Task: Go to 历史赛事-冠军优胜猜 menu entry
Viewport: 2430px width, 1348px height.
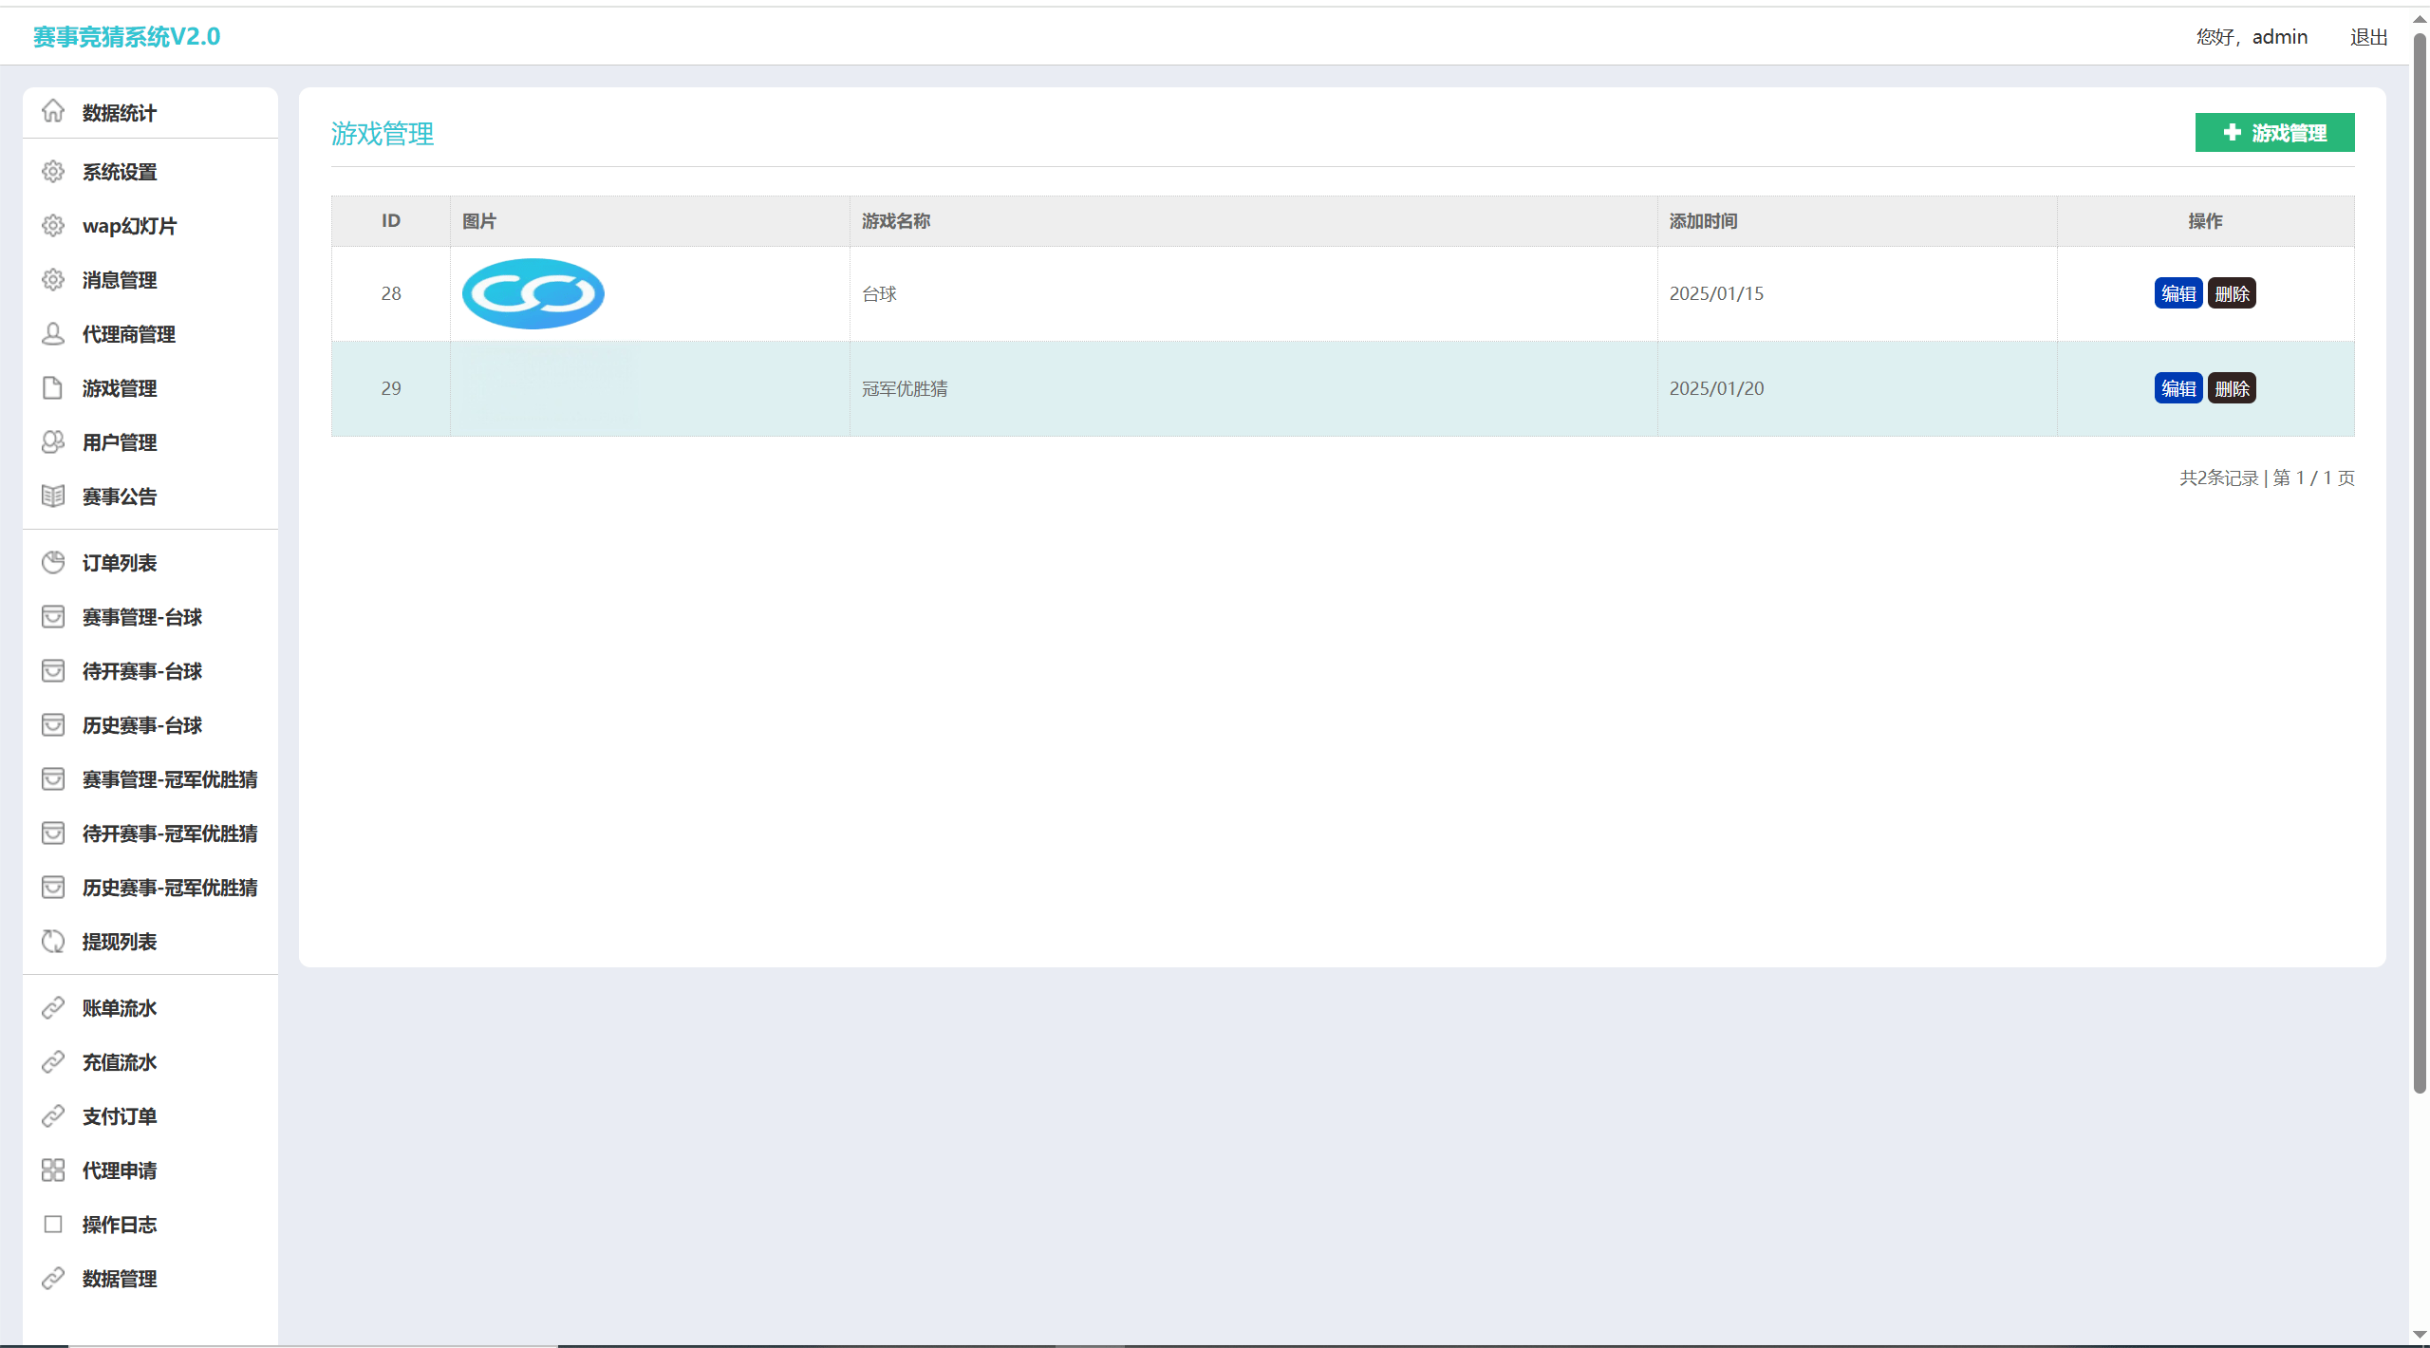Action: (170, 888)
